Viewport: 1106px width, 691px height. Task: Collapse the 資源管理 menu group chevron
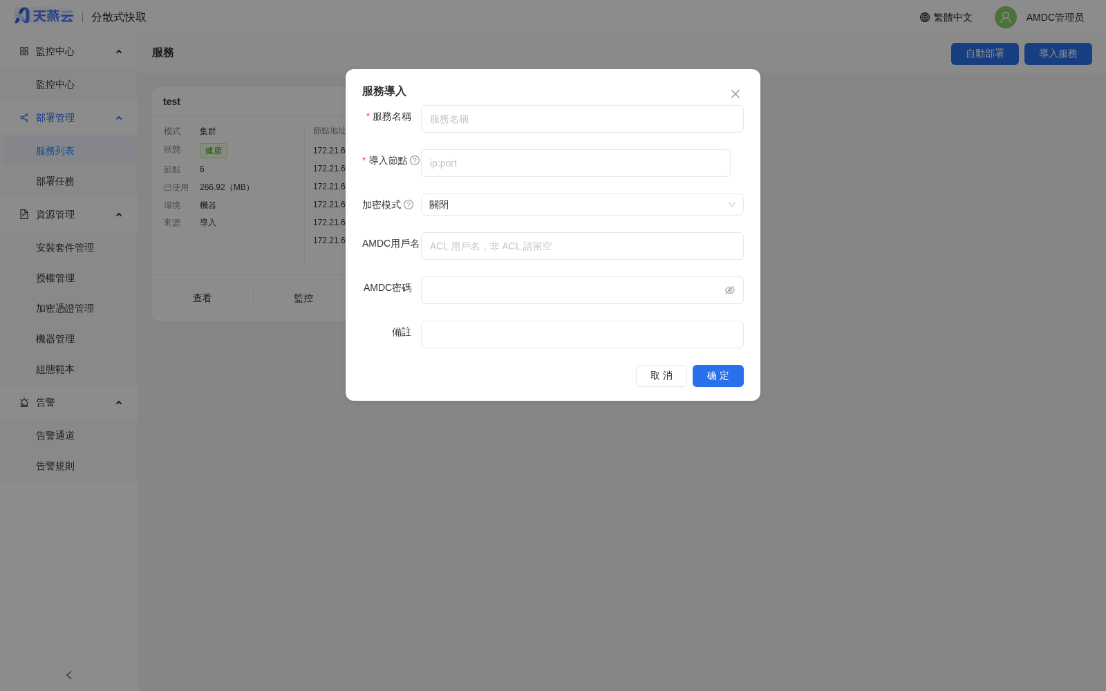[x=119, y=215]
